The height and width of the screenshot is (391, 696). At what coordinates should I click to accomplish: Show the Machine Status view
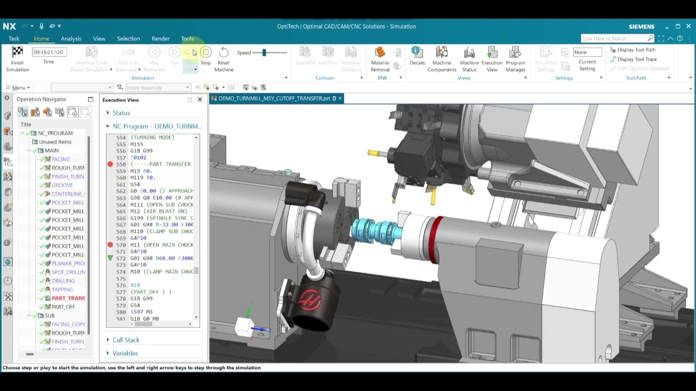(x=469, y=52)
